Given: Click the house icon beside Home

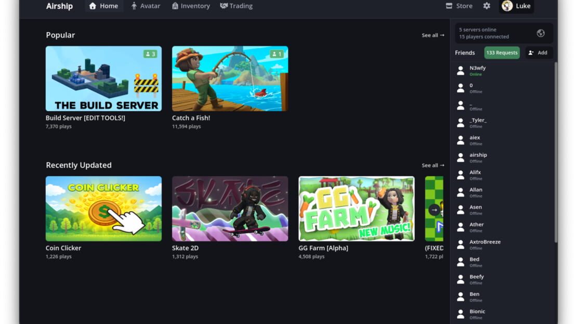Looking at the screenshot, I should pyautogui.click(x=93, y=6).
